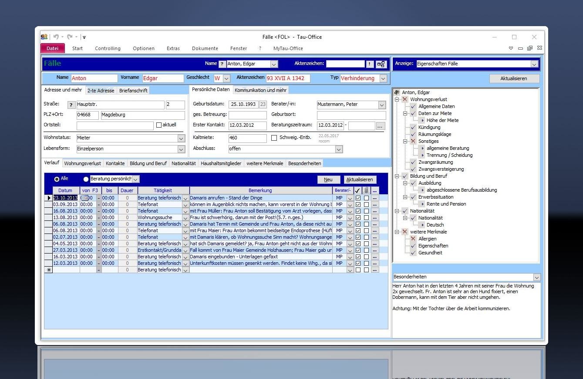Switch to the Haushaltsmitglieder tab
The height and width of the screenshot is (379, 583).
[221, 163]
